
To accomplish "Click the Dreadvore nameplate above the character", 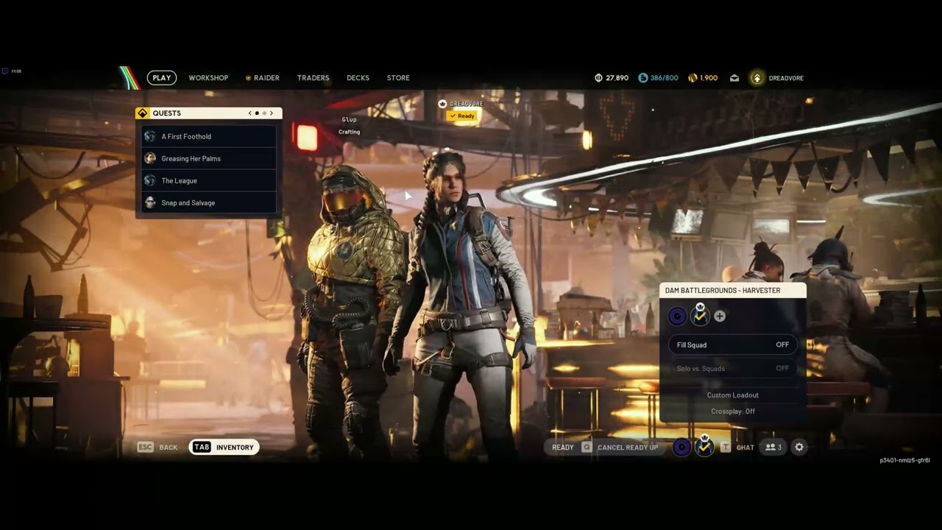I will tap(465, 104).
